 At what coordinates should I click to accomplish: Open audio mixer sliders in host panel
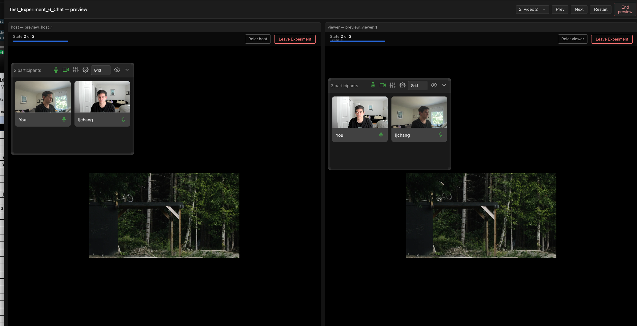[x=76, y=70]
